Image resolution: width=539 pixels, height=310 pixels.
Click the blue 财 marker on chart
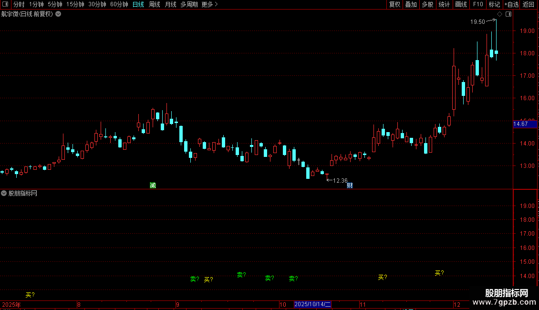[350, 185]
